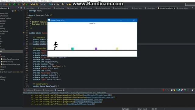Screen dimensions: 195x110
Task: Open the Declaration view tab
Action: pos(48,90)
